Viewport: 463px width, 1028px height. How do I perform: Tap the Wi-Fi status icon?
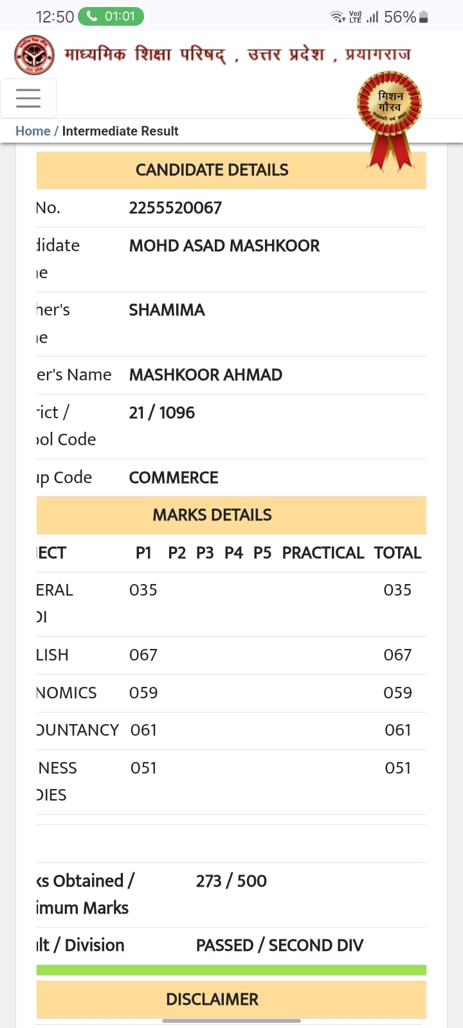338,17
